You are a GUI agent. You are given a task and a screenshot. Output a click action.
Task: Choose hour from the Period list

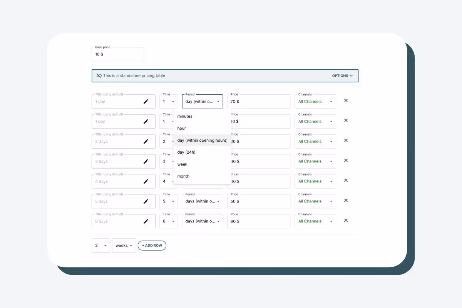[x=203, y=128]
